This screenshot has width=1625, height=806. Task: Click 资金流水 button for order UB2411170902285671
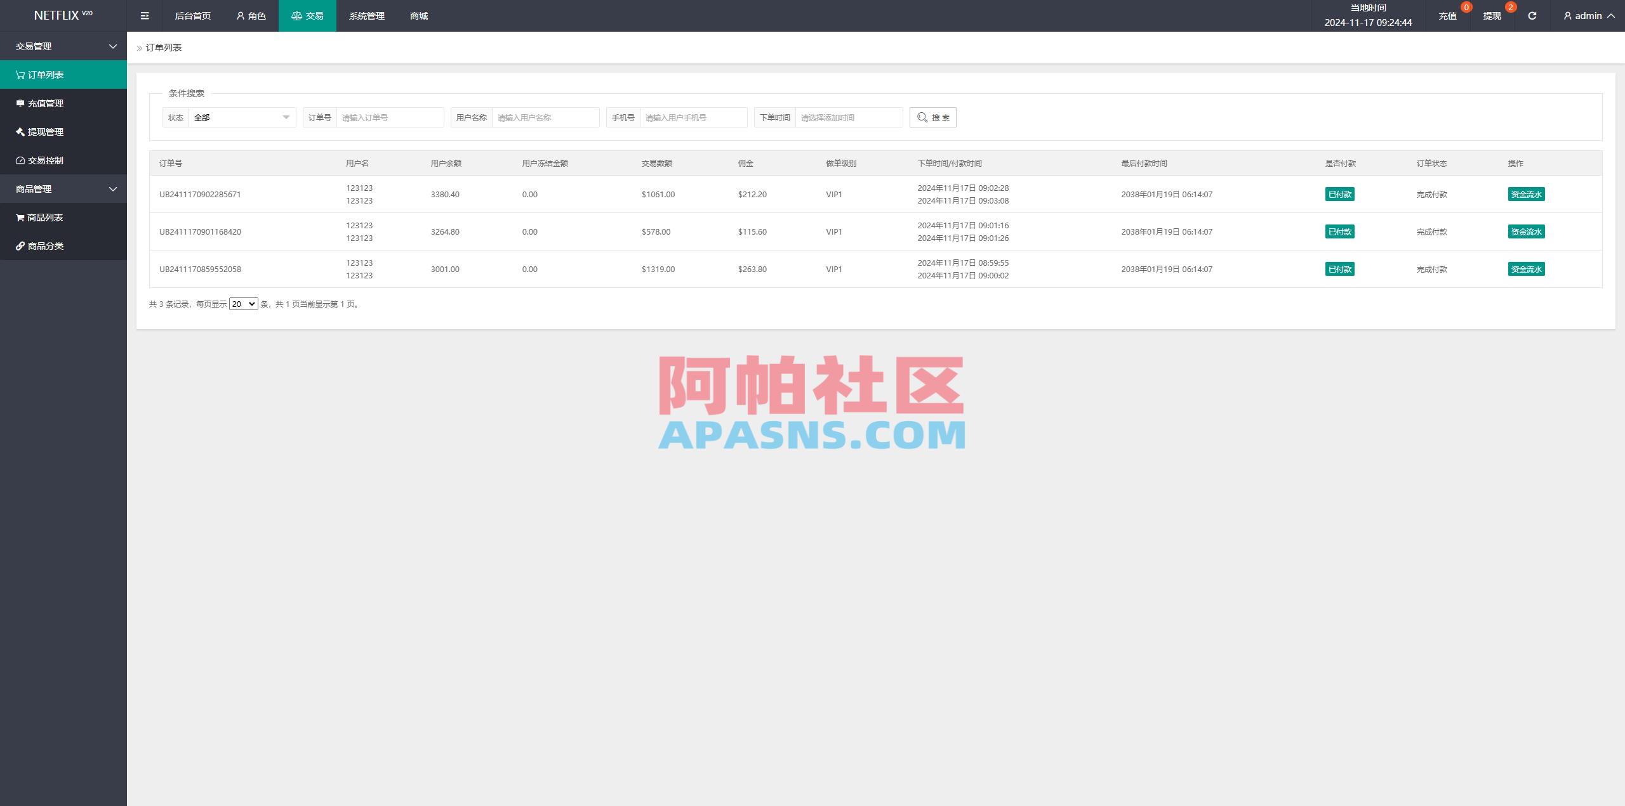click(x=1526, y=194)
